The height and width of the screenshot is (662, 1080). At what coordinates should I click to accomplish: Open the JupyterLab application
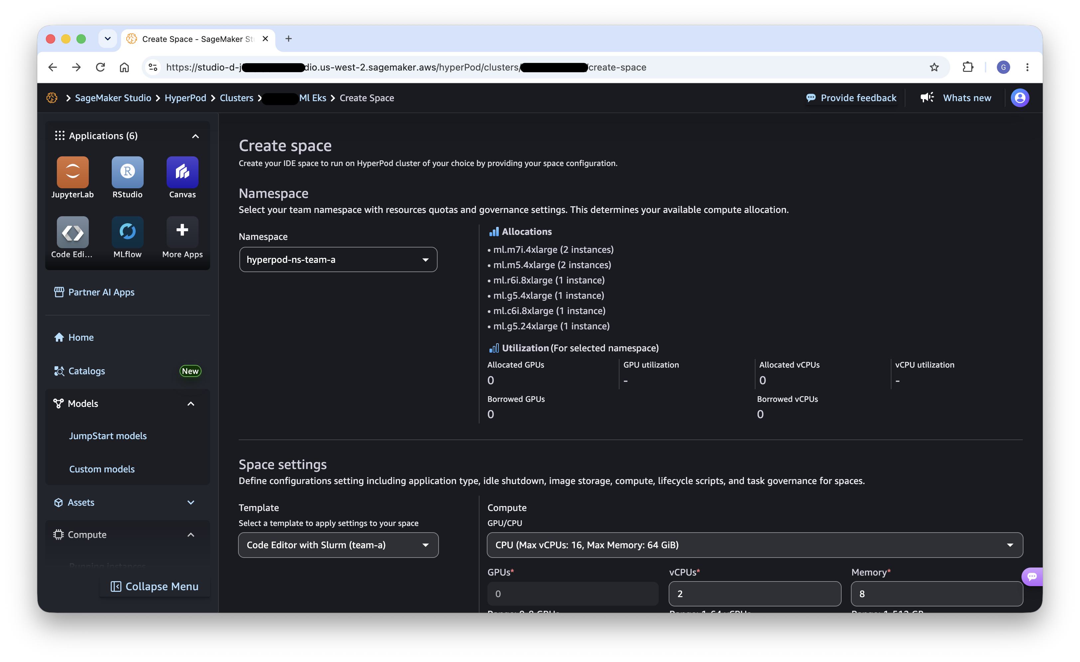72,172
